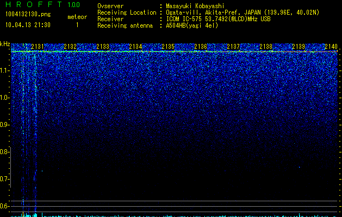
Task: Click the Receiving Location label
Action: pyautogui.click(x=127, y=12)
